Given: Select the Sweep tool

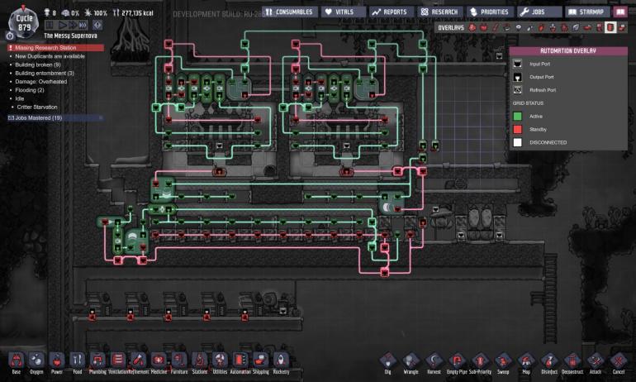Looking at the screenshot, I should coord(503,361).
